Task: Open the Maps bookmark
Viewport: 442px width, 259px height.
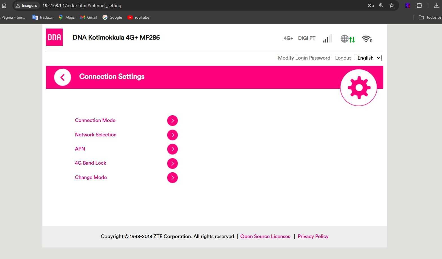Action: click(67, 17)
